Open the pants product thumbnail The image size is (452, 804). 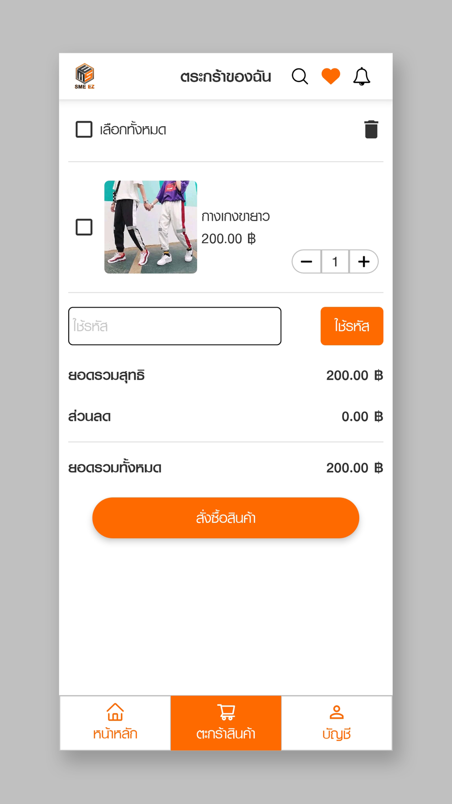(151, 227)
